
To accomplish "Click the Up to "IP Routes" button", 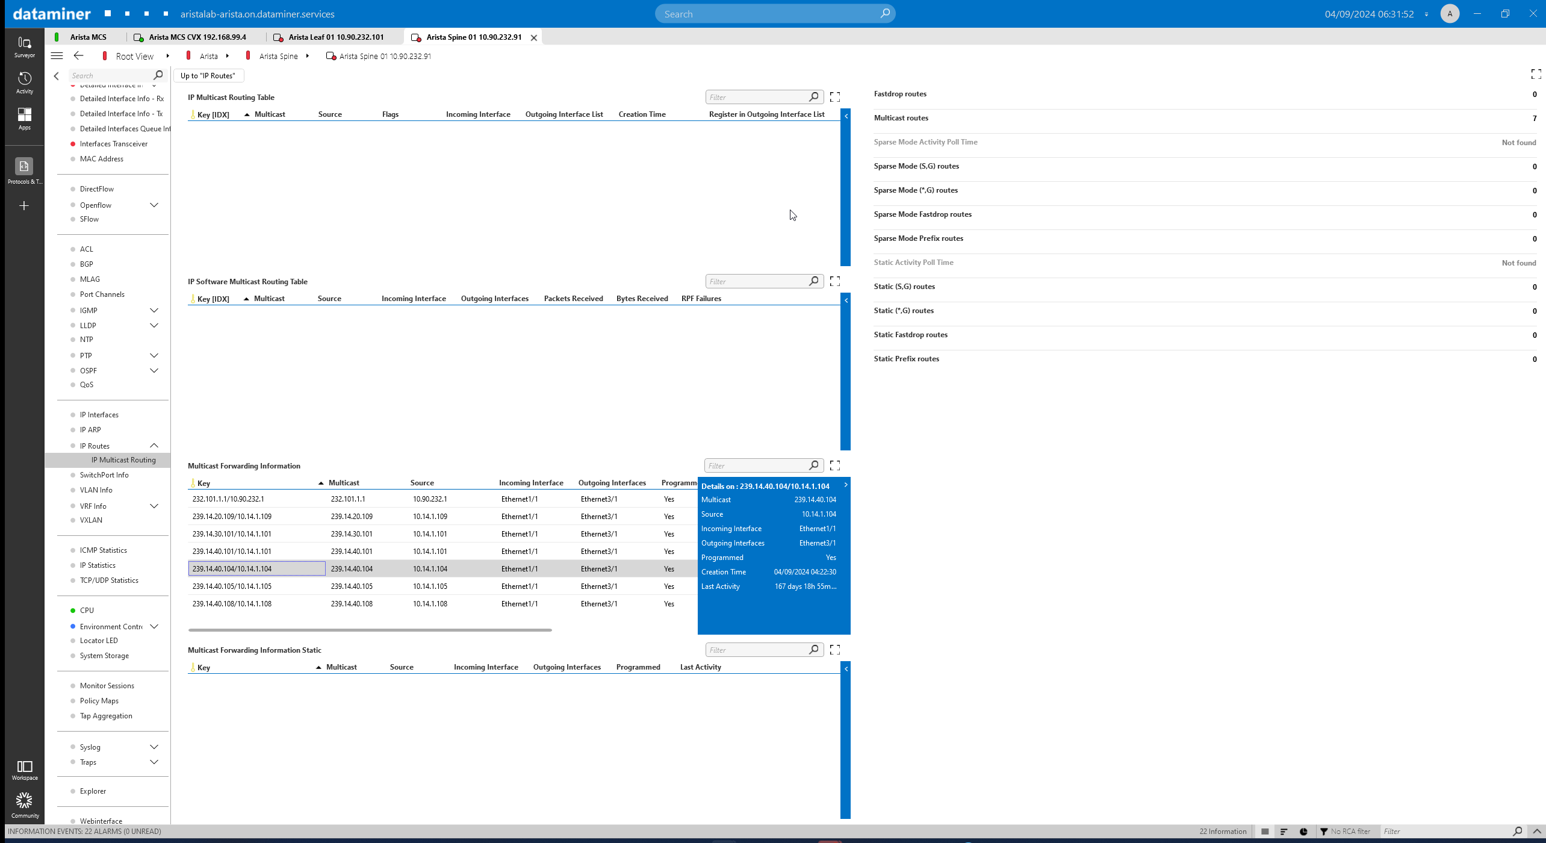I will coord(208,76).
